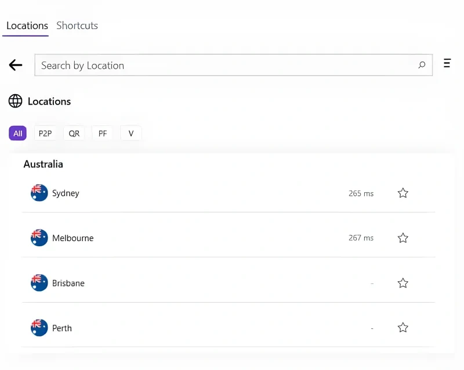Click the globe icon next to Locations heading
This screenshot has height=370, width=464.
(x=16, y=101)
